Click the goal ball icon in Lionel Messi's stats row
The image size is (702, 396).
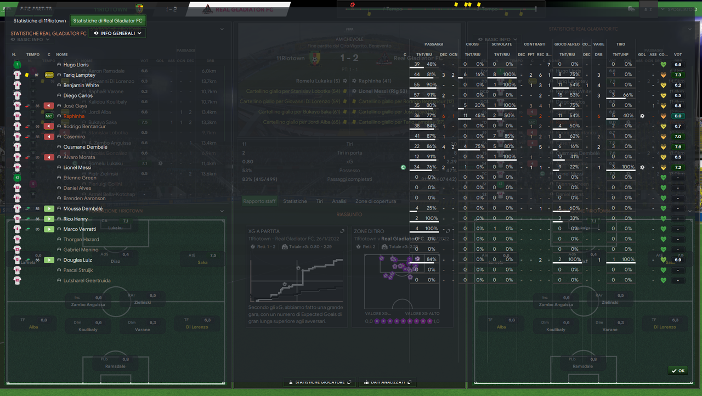coord(642,167)
